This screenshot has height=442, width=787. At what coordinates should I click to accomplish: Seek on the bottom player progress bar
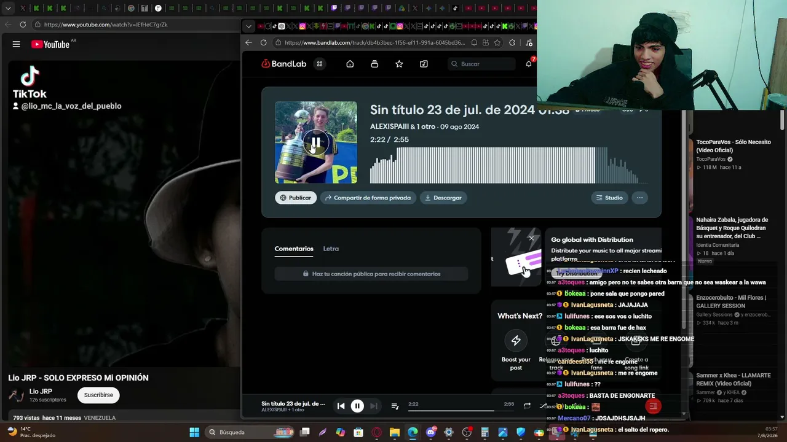tap(451, 410)
